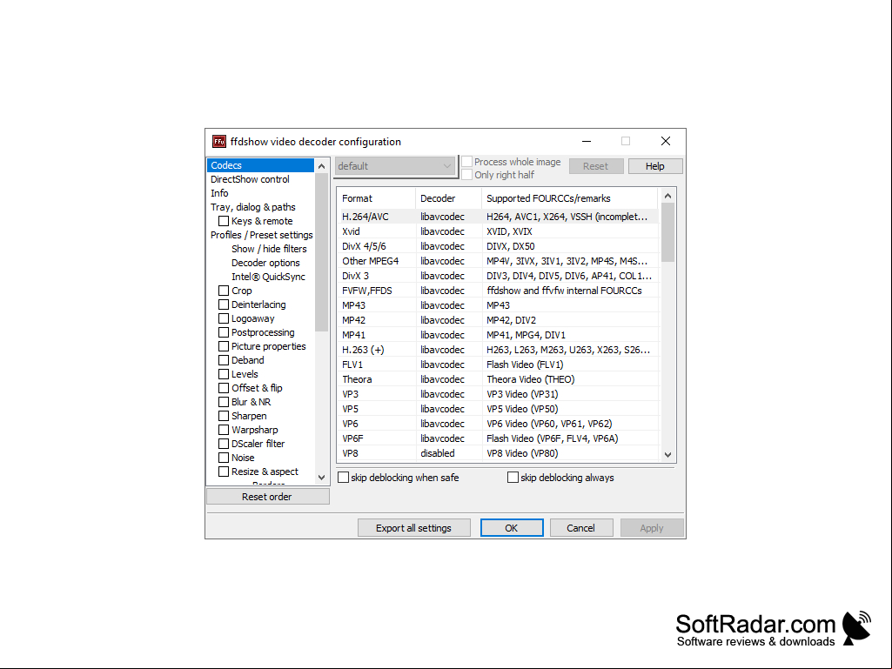This screenshot has width=892, height=669.
Task: Open the default preset dropdown
Action: [x=395, y=166]
